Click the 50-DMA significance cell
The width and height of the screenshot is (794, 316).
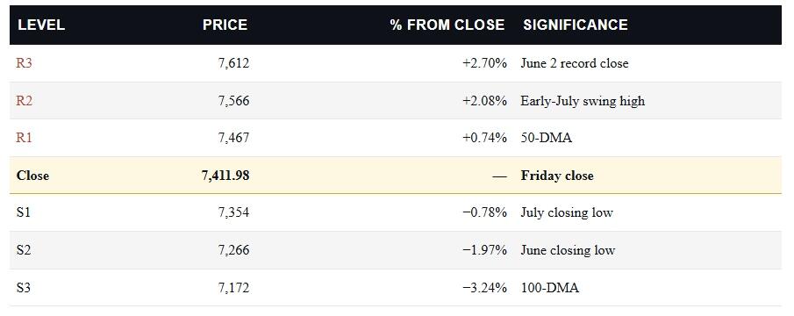coord(547,138)
